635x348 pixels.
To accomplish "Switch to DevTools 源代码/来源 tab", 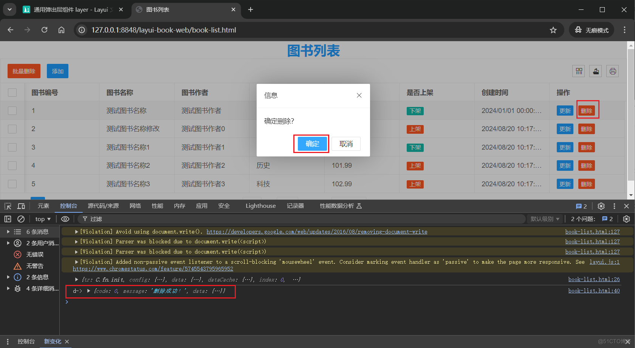I will point(103,206).
